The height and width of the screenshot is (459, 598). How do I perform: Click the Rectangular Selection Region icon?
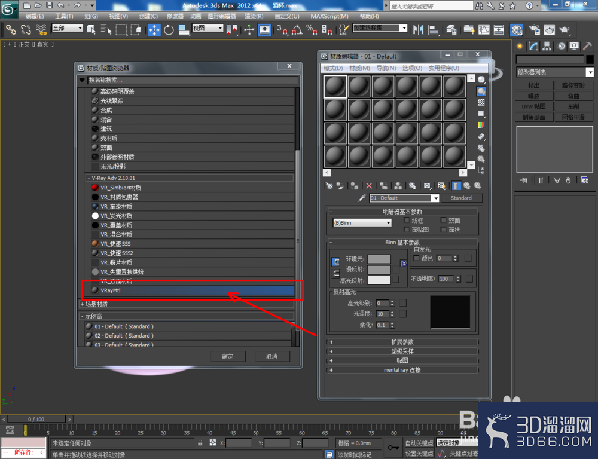tap(121, 30)
